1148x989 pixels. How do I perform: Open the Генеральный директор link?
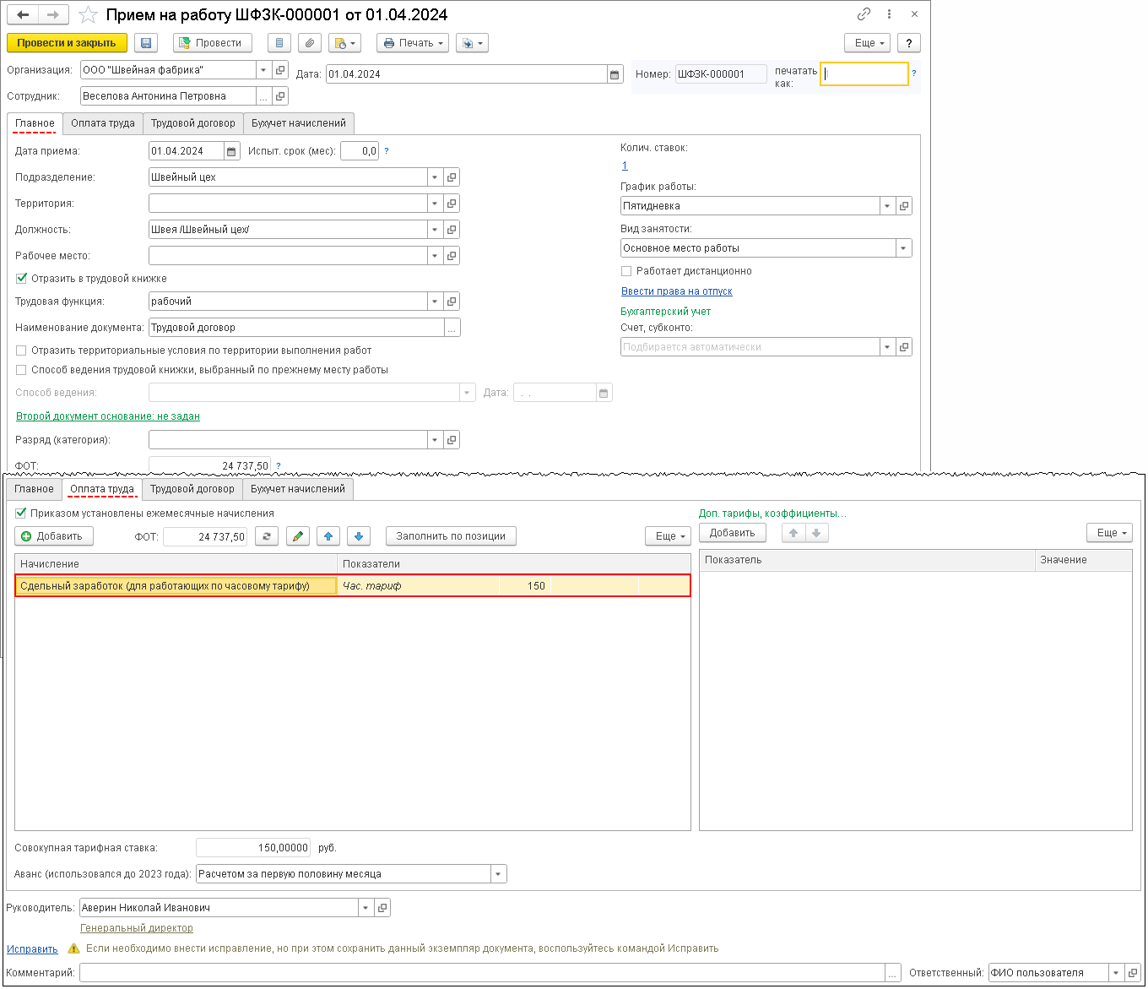click(x=137, y=928)
